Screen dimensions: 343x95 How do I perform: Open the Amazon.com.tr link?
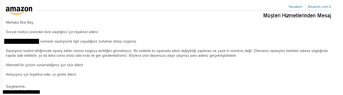[319, 7]
